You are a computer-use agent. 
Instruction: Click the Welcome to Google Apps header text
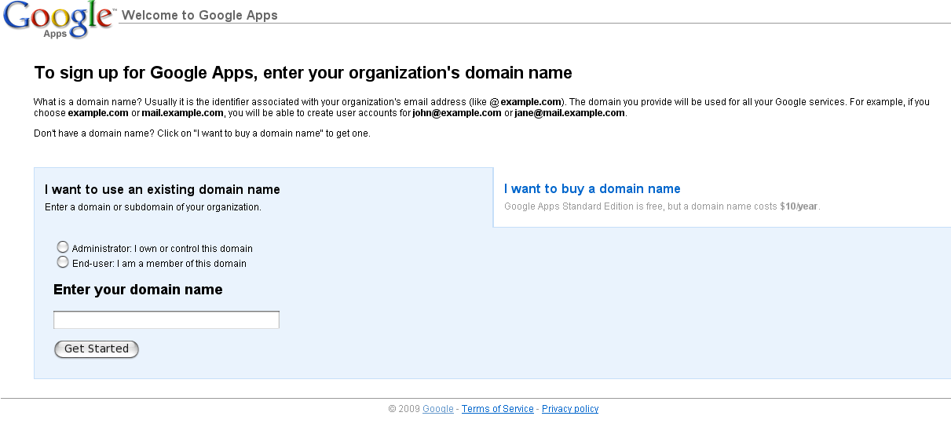199,15
